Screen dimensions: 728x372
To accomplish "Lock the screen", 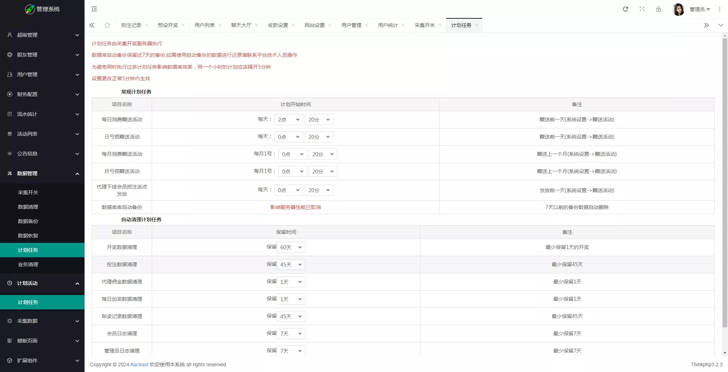I will tap(659, 9).
